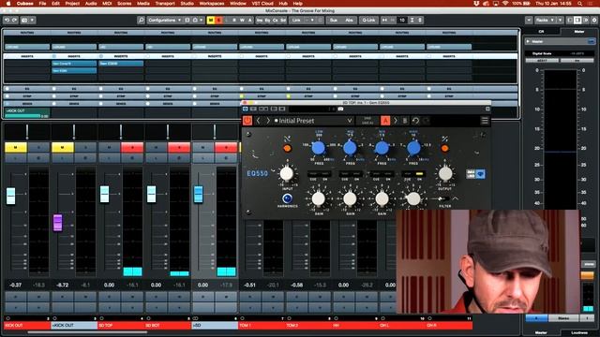Switch to the Meter tab in right zone

pyautogui.click(x=579, y=31)
